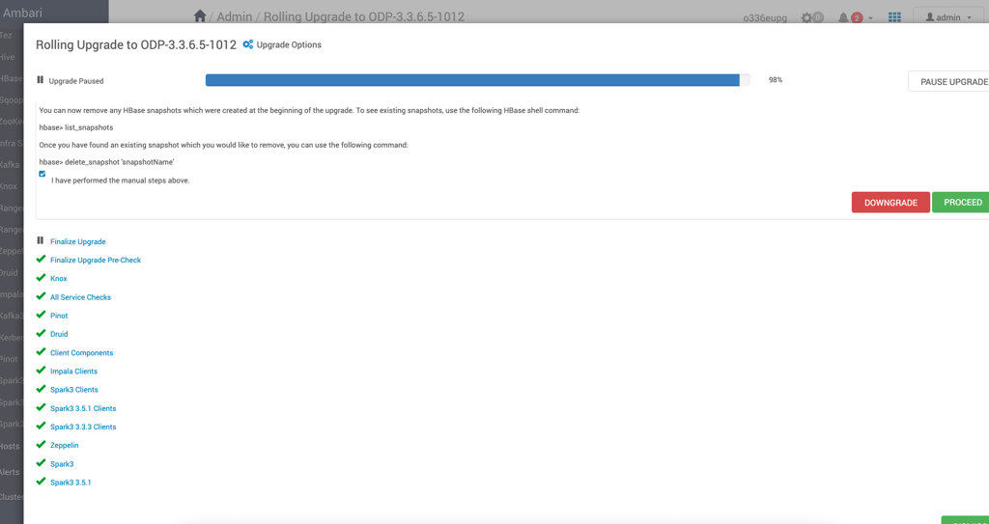The image size is (989, 524).
Task: Click 'hbase> list_snapshots' command text
Action: pyautogui.click(x=76, y=127)
